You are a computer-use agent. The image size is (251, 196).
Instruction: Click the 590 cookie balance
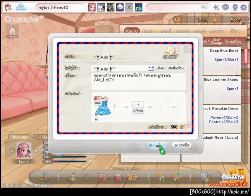point(235,20)
